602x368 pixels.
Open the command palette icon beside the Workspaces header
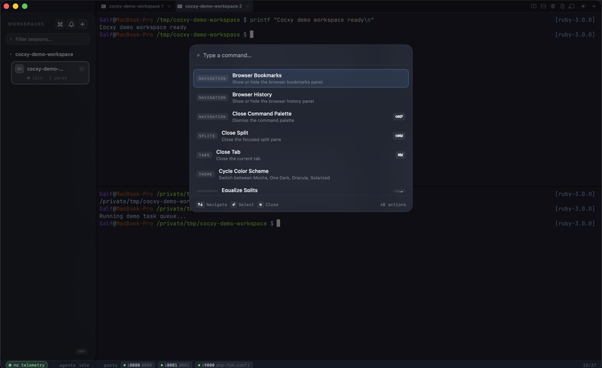(x=60, y=24)
